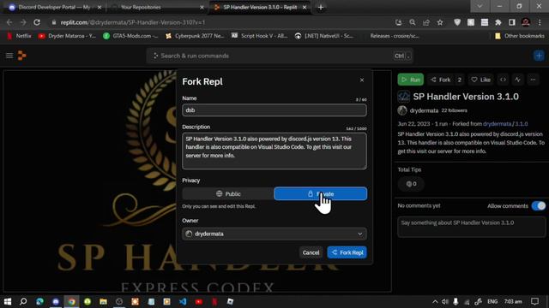Click the Search & run commands bar

click(x=280, y=56)
